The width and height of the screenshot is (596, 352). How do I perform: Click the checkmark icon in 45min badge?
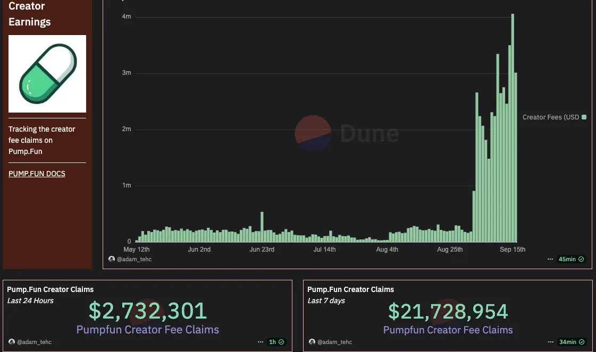pyautogui.click(x=581, y=259)
